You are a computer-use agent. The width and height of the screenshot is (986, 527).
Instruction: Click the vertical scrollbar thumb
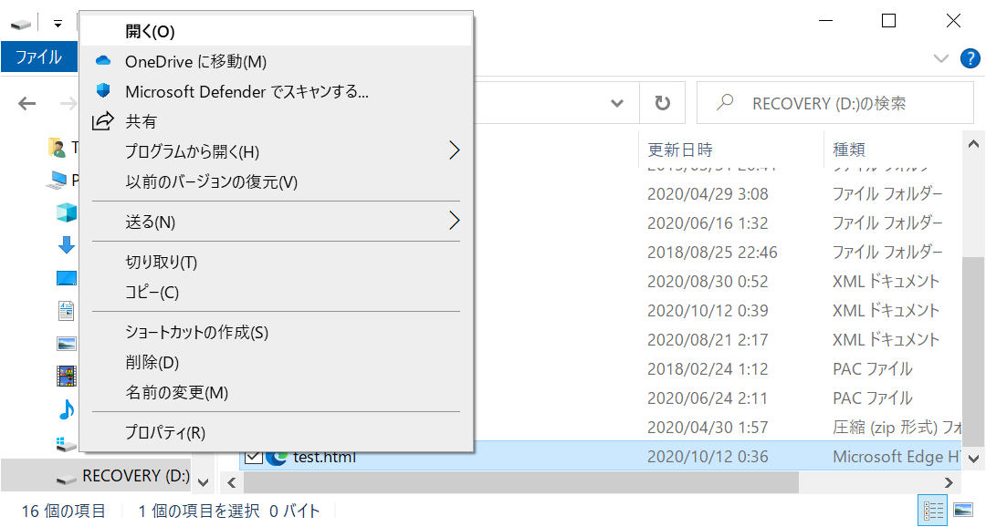click(973, 351)
